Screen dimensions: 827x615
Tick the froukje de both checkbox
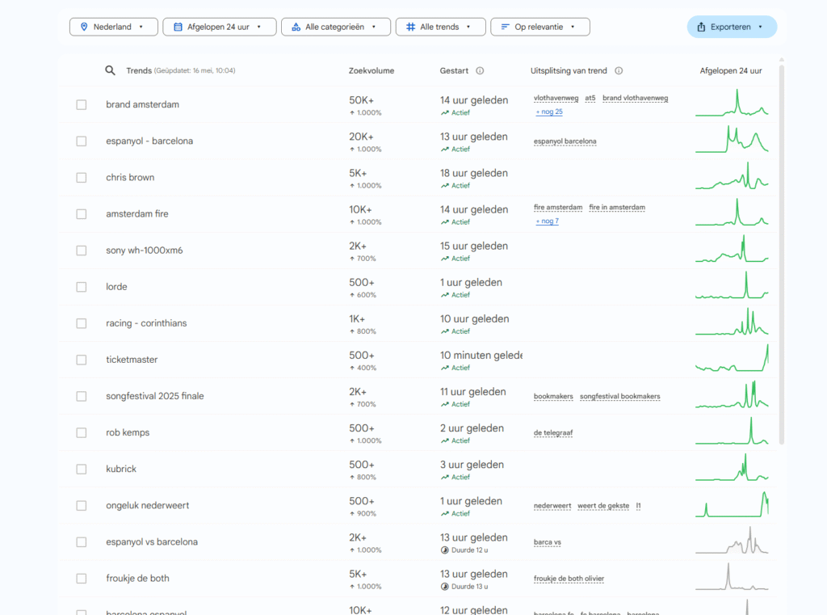82,578
